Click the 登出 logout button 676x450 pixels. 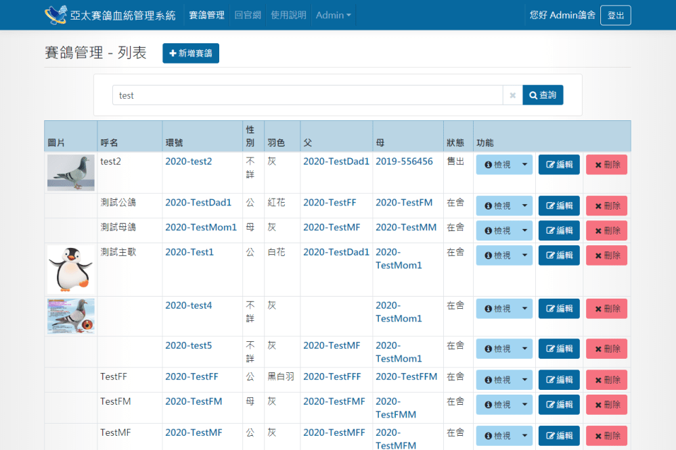tap(615, 15)
